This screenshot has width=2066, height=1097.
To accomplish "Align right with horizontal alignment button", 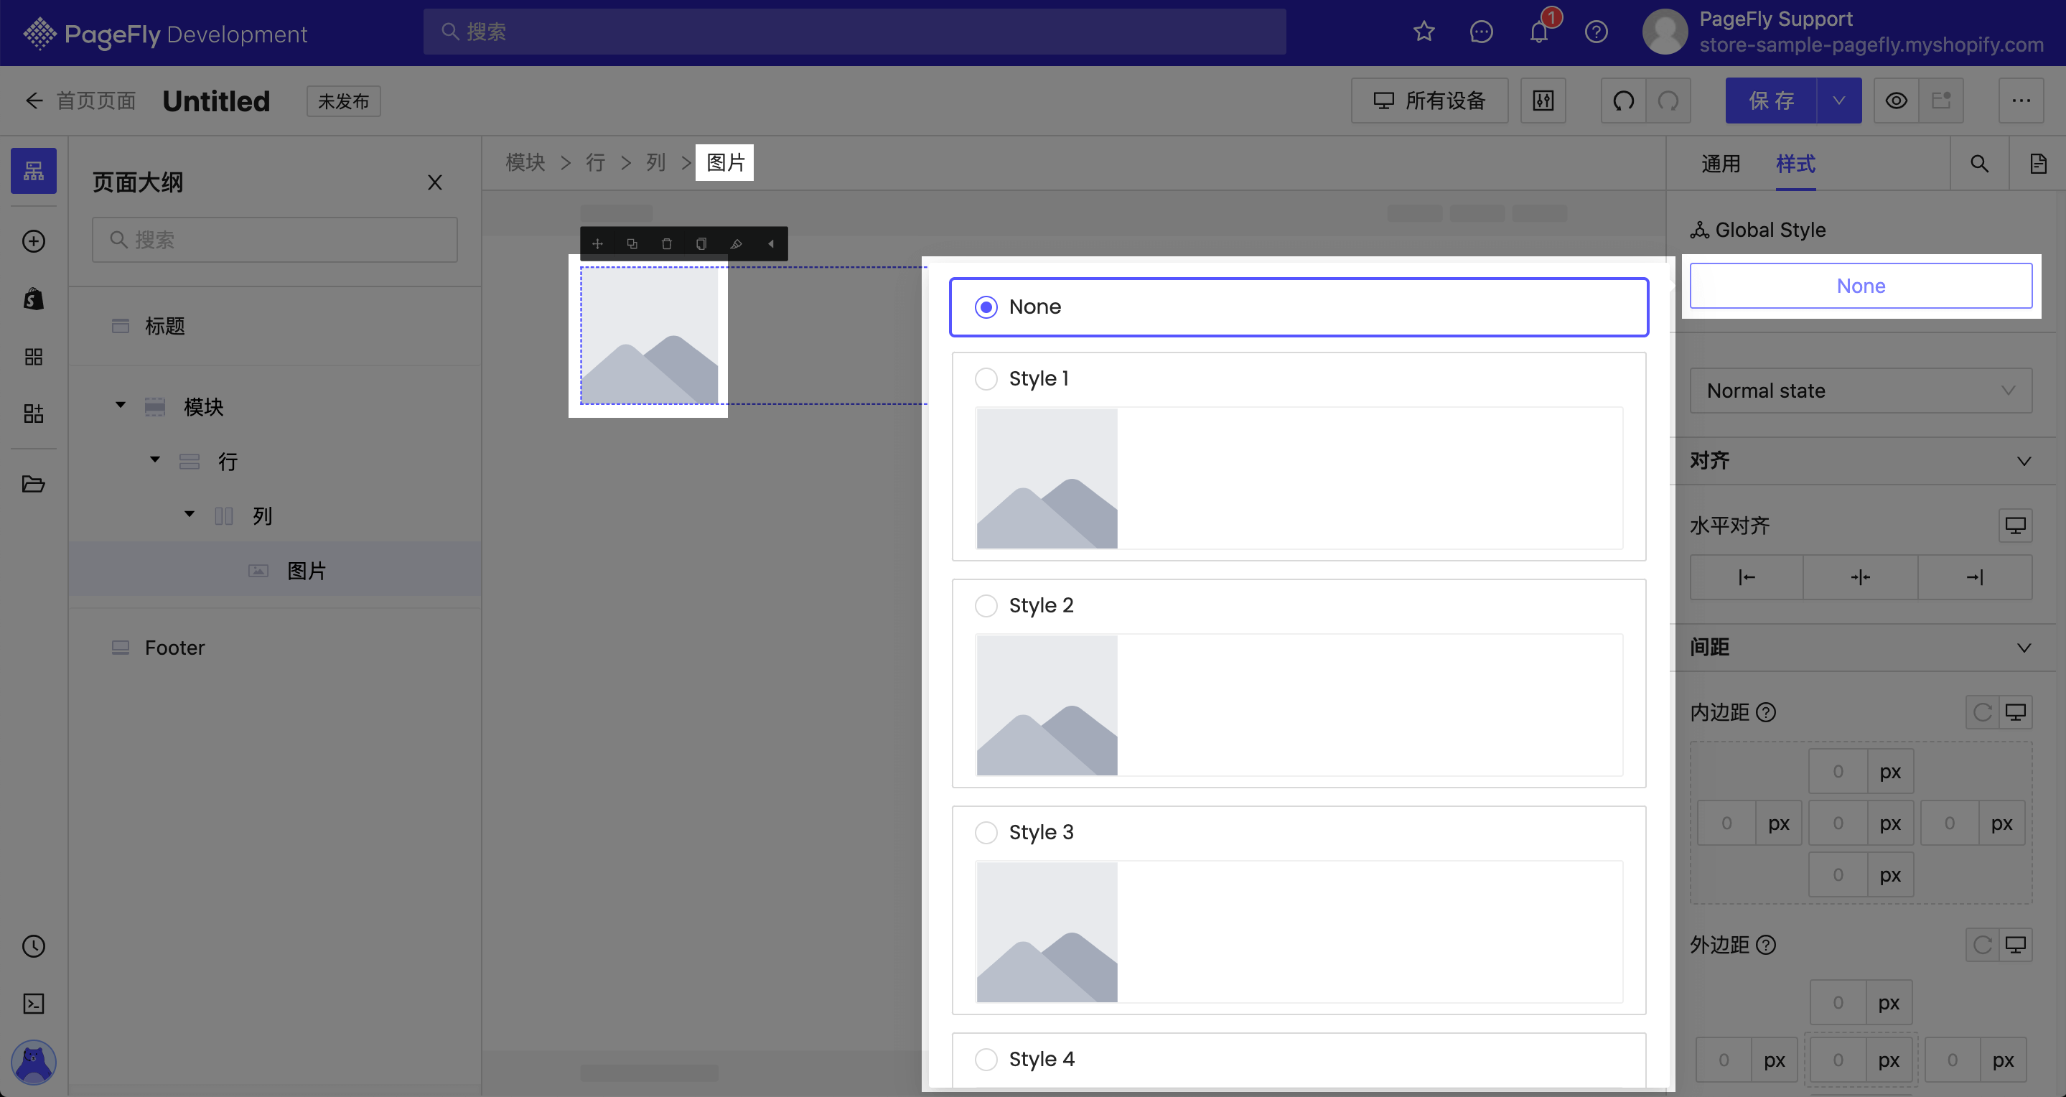I will pos(1975,577).
